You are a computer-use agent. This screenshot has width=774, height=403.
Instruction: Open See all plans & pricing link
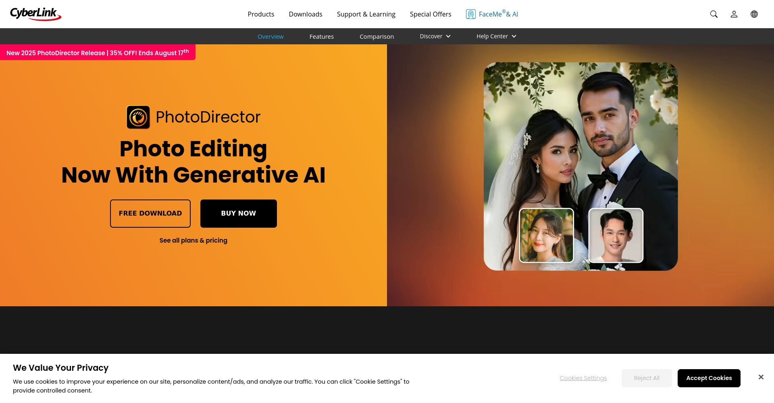193,241
